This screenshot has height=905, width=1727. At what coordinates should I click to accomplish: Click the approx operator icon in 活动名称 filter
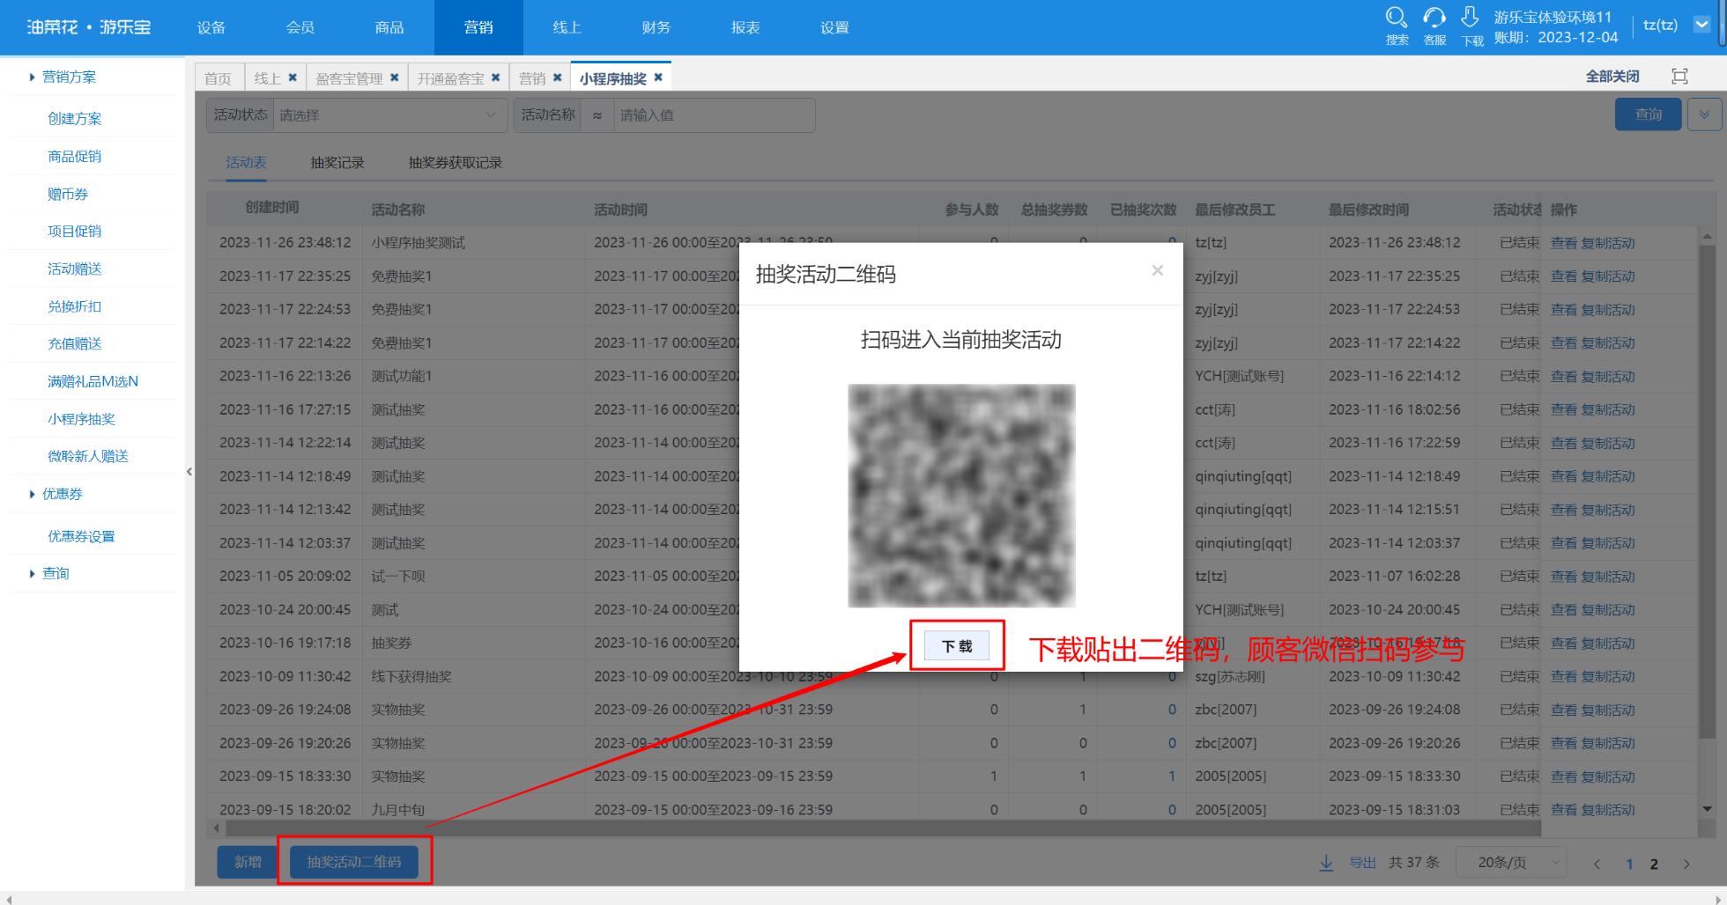[597, 115]
